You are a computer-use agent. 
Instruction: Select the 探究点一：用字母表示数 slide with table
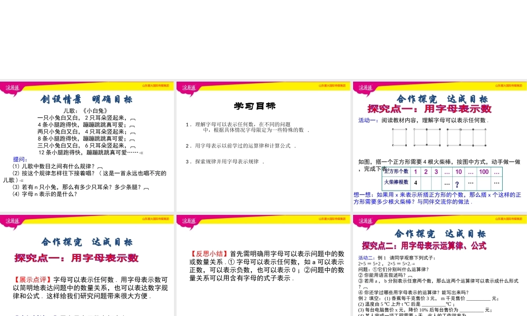[x=439, y=147]
